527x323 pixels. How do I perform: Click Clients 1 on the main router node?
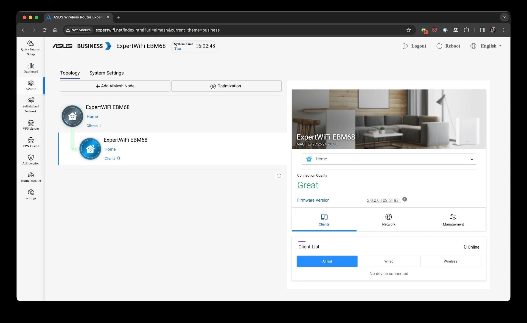94,126
